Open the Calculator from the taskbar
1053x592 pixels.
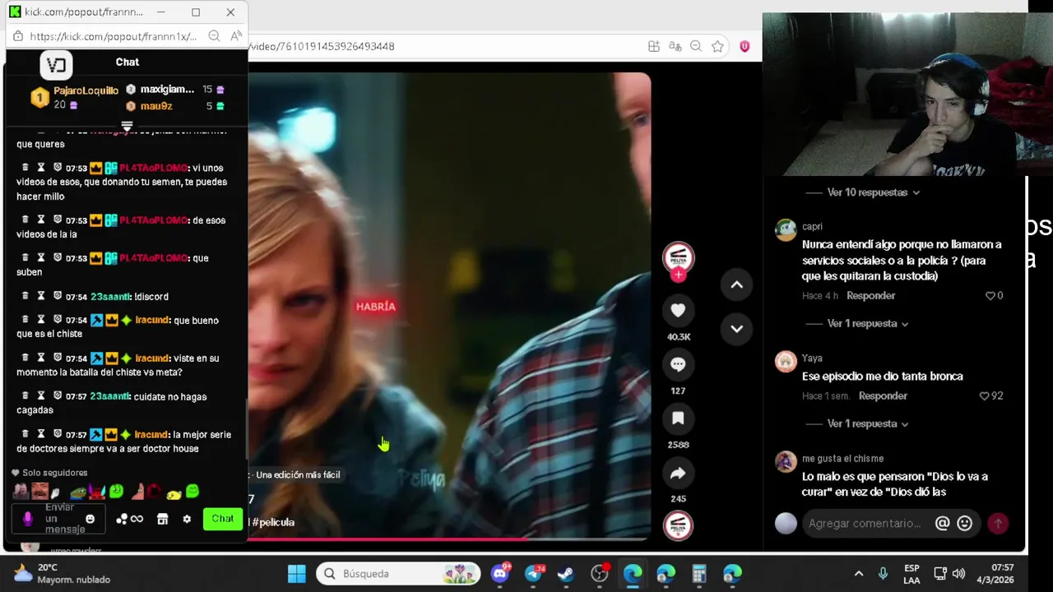[699, 574]
